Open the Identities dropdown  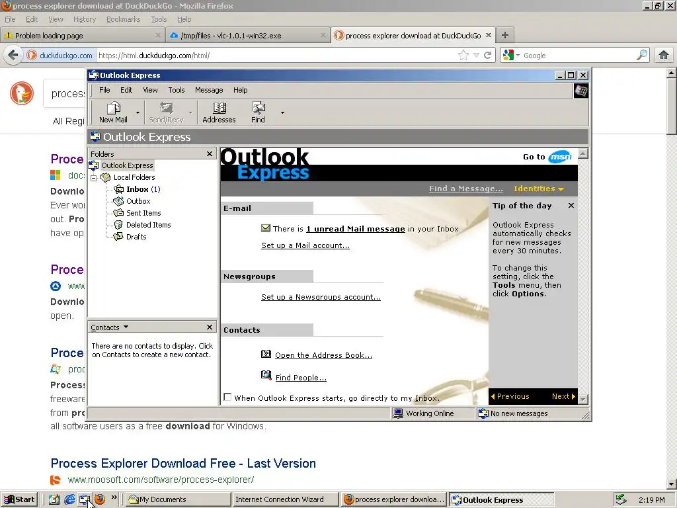(x=539, y=189)
